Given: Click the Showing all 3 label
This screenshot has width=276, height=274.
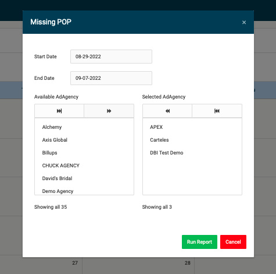Looking at the screenshot, I should 157,207.
